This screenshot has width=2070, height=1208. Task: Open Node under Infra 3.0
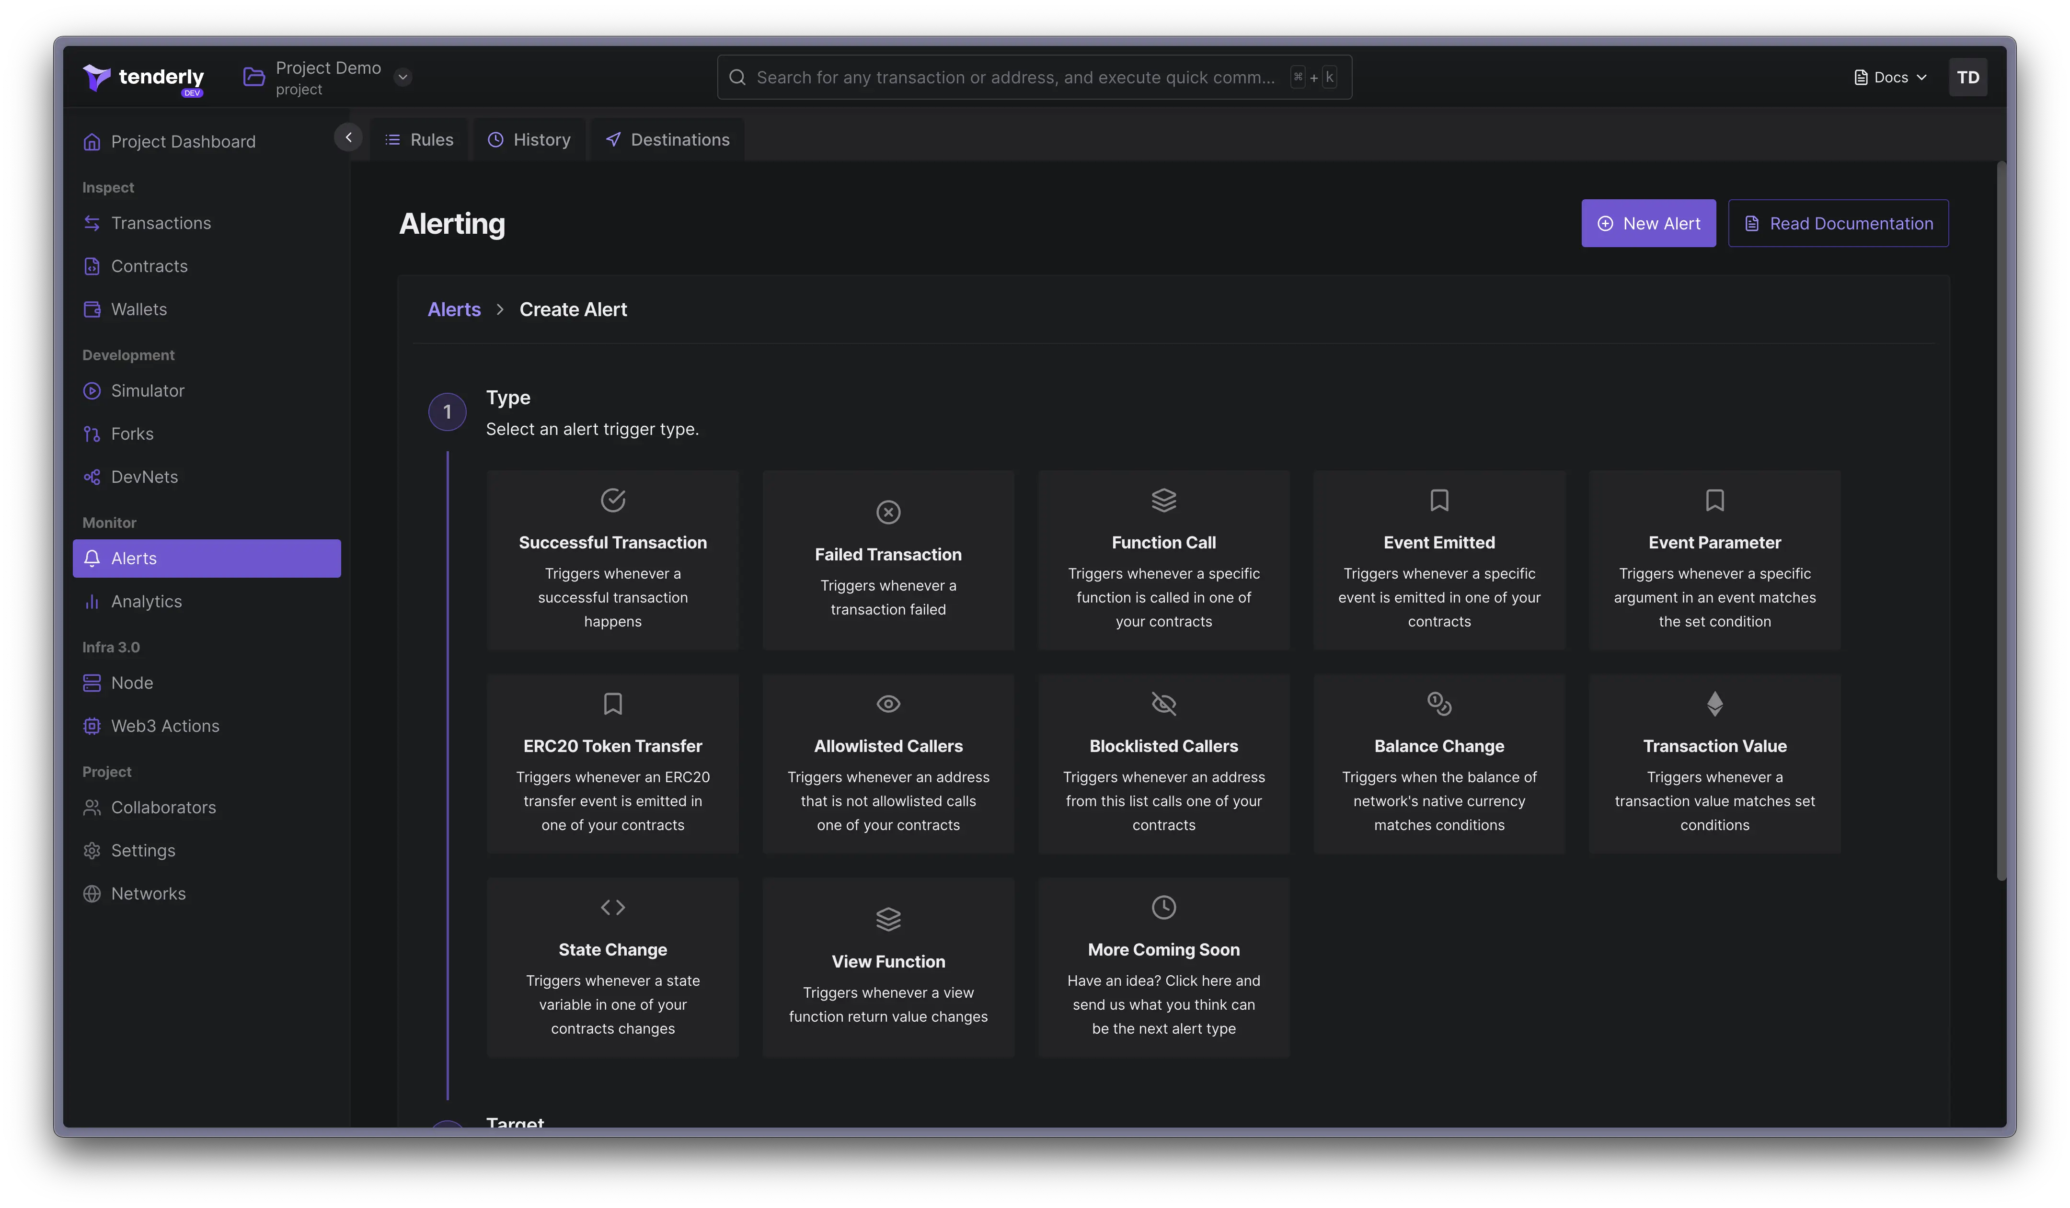point(118,683)
